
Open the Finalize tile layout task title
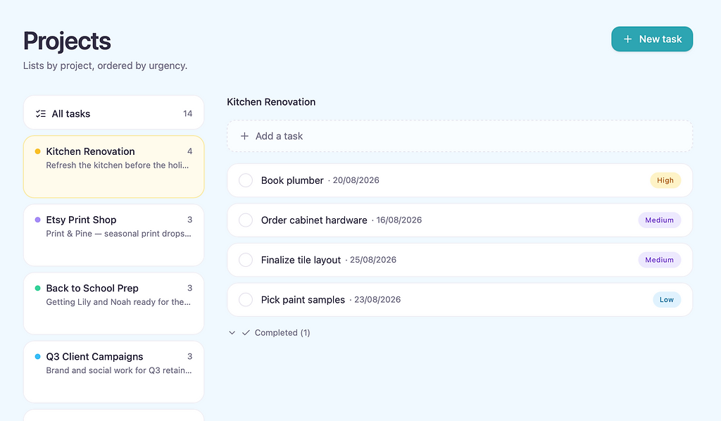click(x=301, y=260)
